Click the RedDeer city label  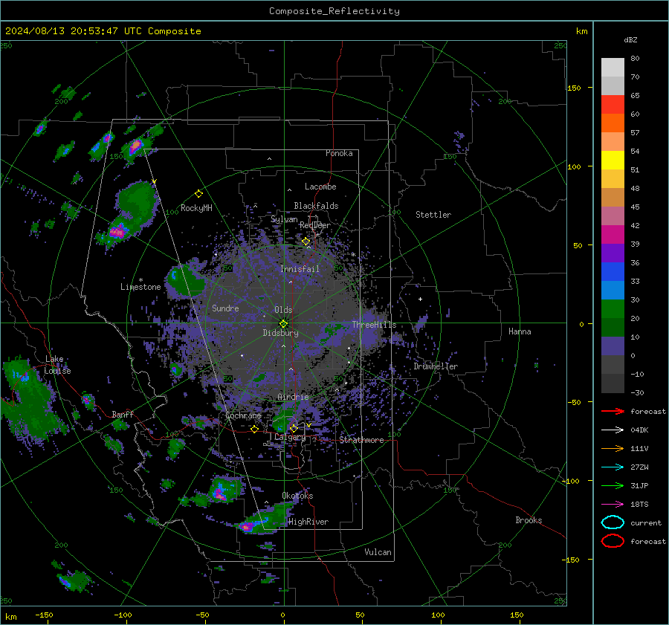pyautogui.click(x=315, y=225)
